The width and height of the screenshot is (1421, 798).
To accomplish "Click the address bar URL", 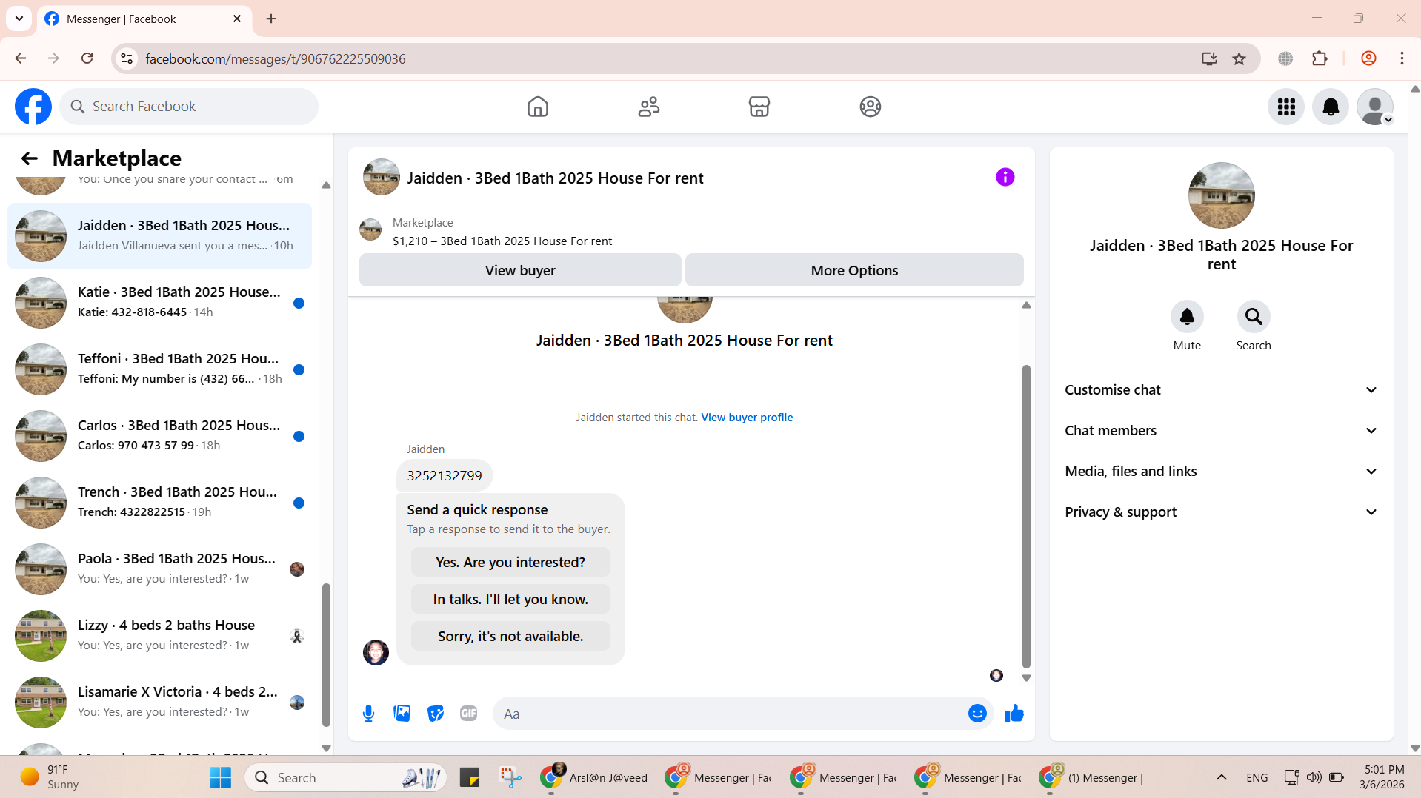I will coord(276,58).
